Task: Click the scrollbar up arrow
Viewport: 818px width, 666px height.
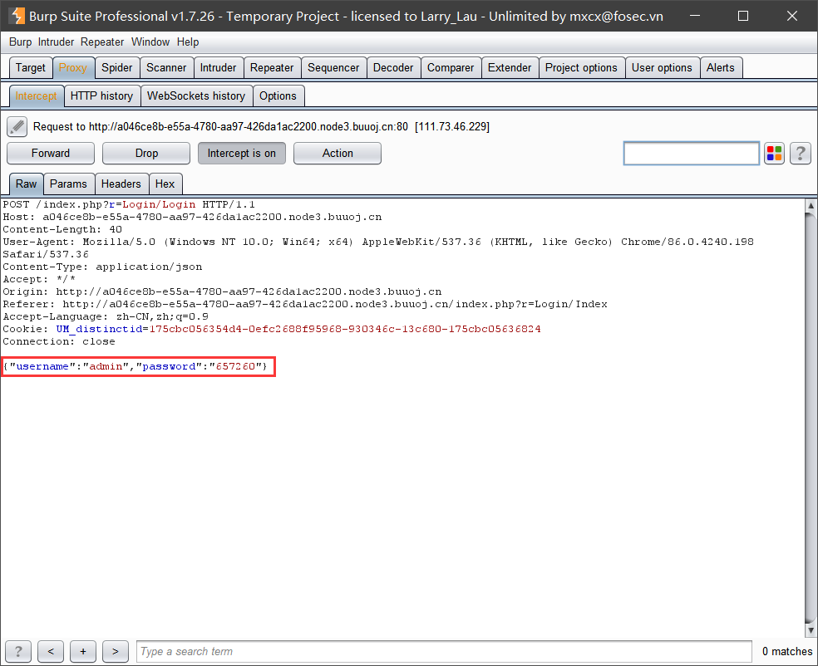Action: pos(811,205)
